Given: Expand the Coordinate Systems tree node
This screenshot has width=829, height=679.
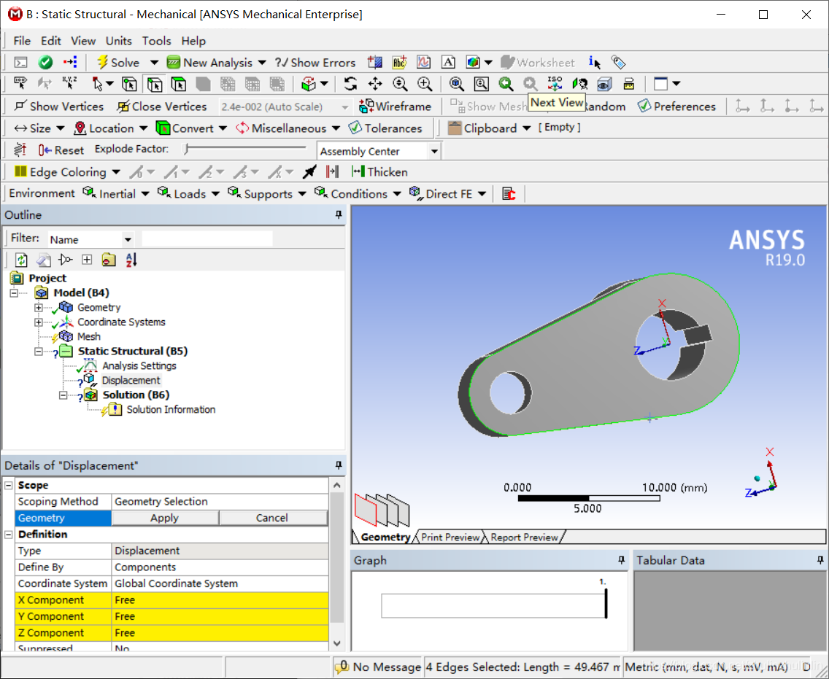Looking at the screenshot, I should click(38, 322).
